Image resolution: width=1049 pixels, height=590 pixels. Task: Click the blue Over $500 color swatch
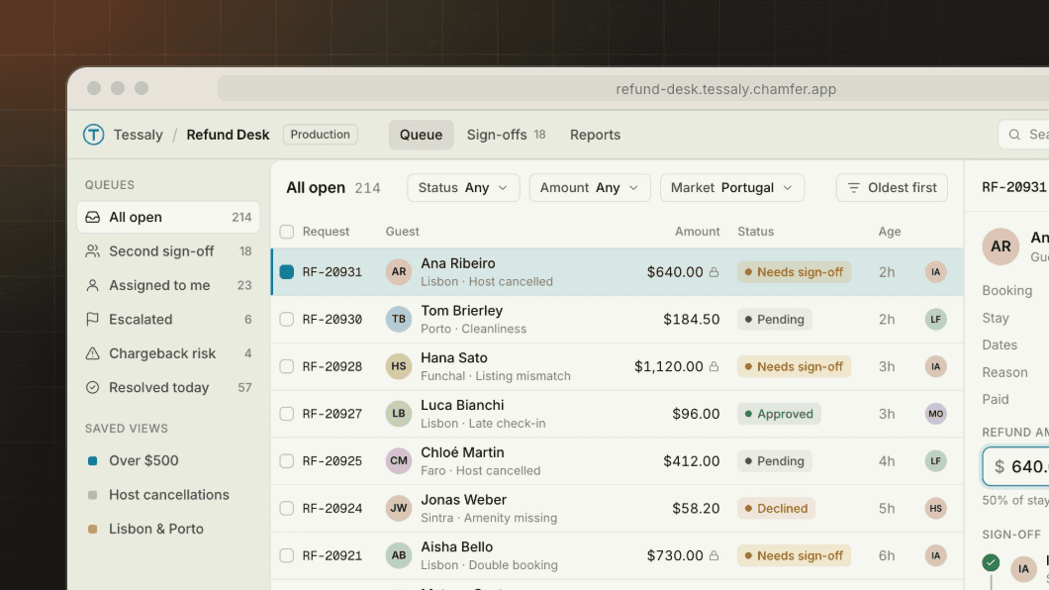(x=93, y=461)
